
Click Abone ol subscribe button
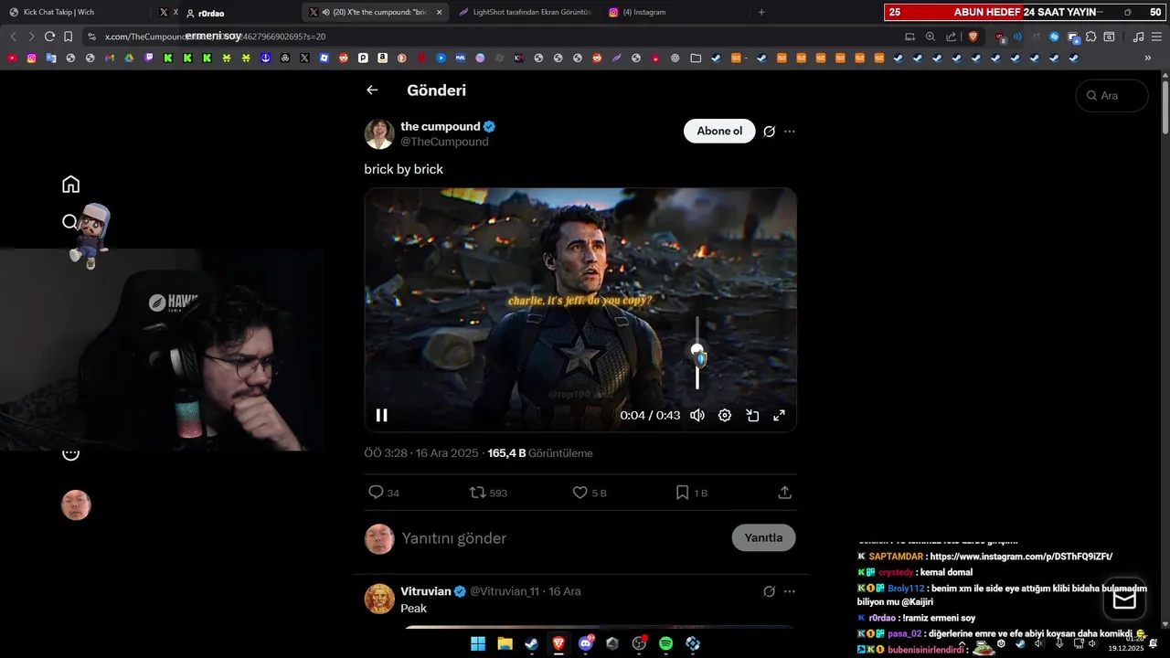(719, 131)
